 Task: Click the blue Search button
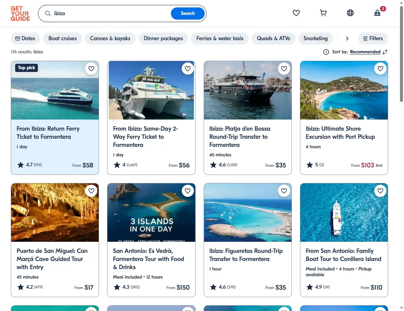[x=187, y=14]
